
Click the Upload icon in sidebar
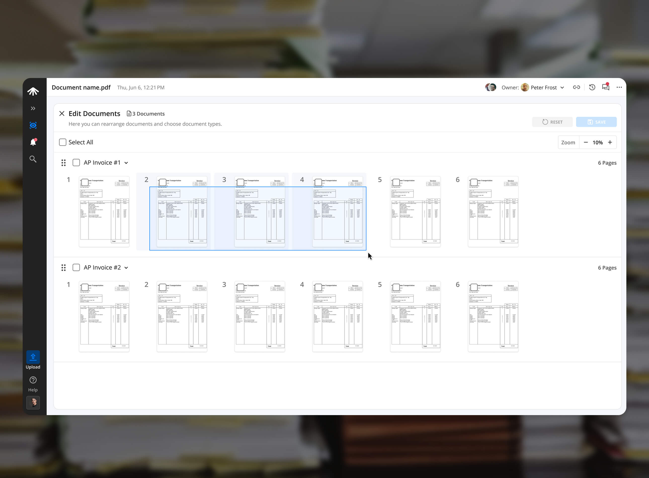pyautogui.click(x=33, y=357)
